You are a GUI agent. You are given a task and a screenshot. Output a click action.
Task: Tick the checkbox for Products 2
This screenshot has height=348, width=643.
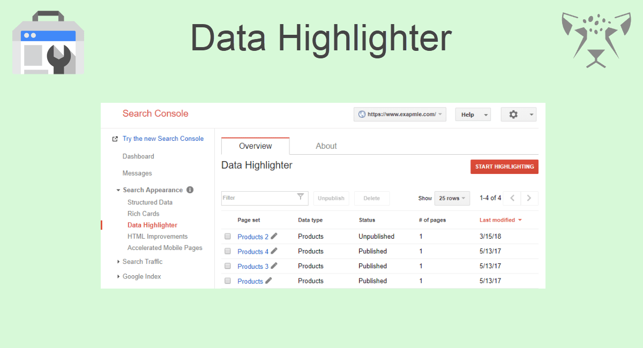(228, 237)
